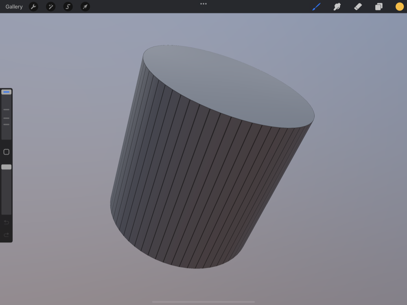407x305 pixels.
Task: Select the Smudge tool
Action: [x=337, y=7]
